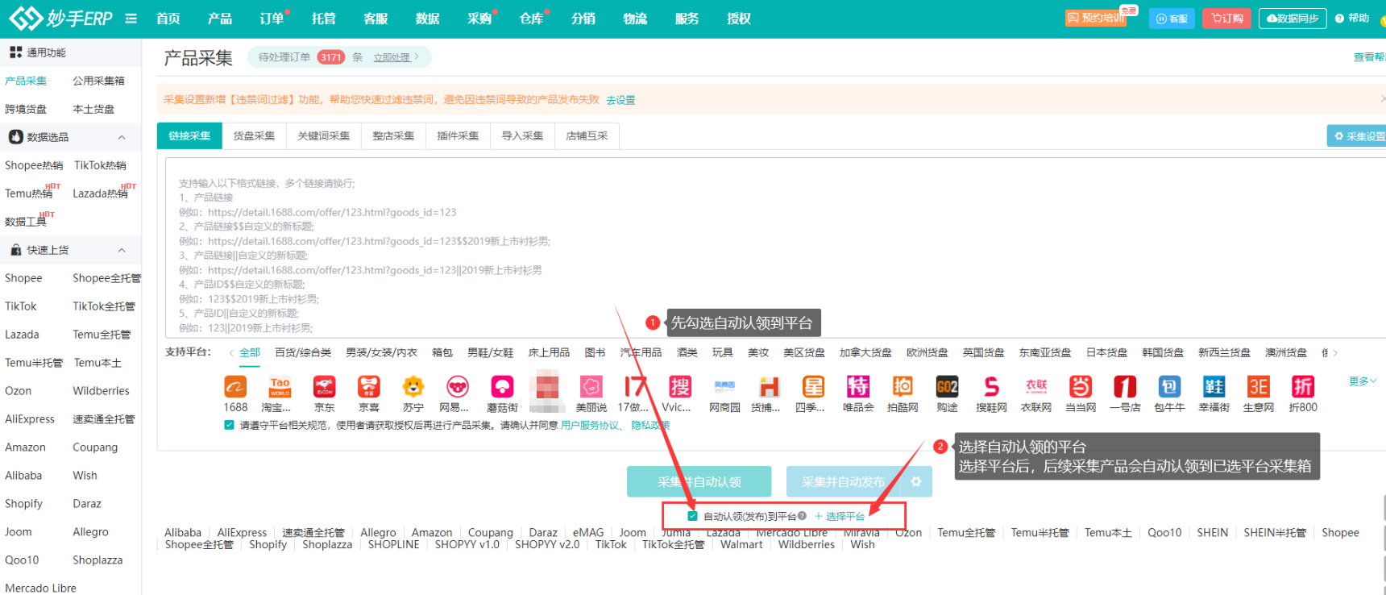1386x595 pixels.
Task: Show next platform categories with right arrow
Action: [x=1335, y=352]
